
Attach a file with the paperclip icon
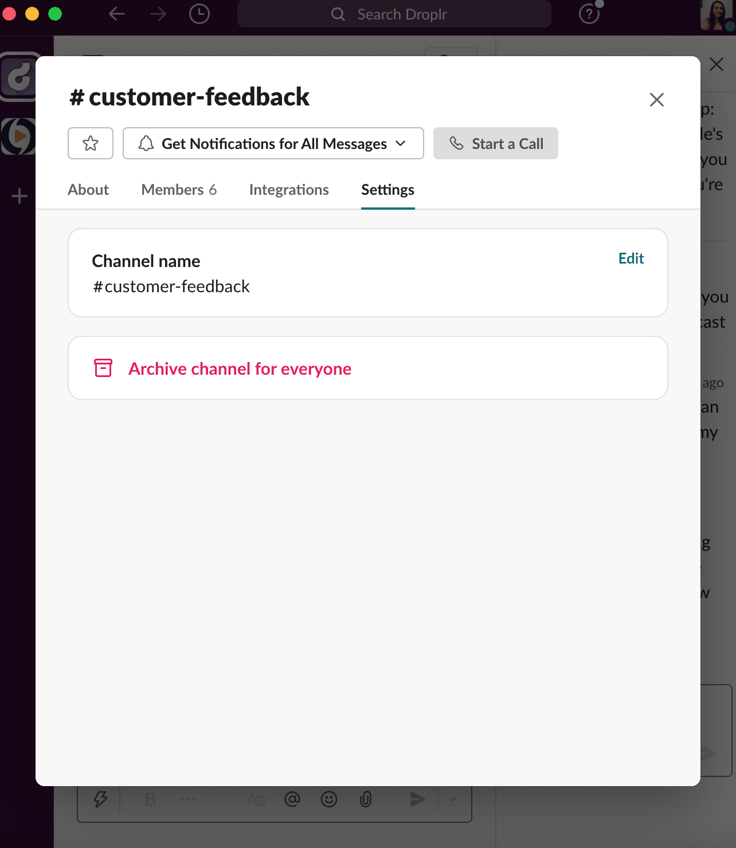tap(366, 799)
